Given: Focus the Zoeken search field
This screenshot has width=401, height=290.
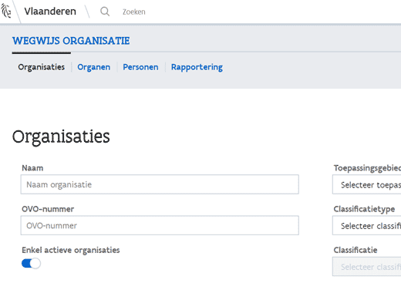Looking at the screenshot, I should pyautogui.click(x=133, y=12).
